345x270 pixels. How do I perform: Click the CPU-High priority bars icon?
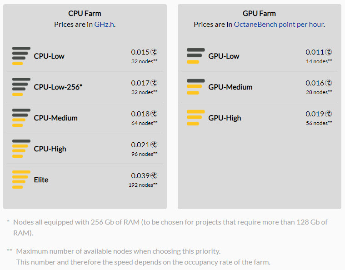pos(21,149)
